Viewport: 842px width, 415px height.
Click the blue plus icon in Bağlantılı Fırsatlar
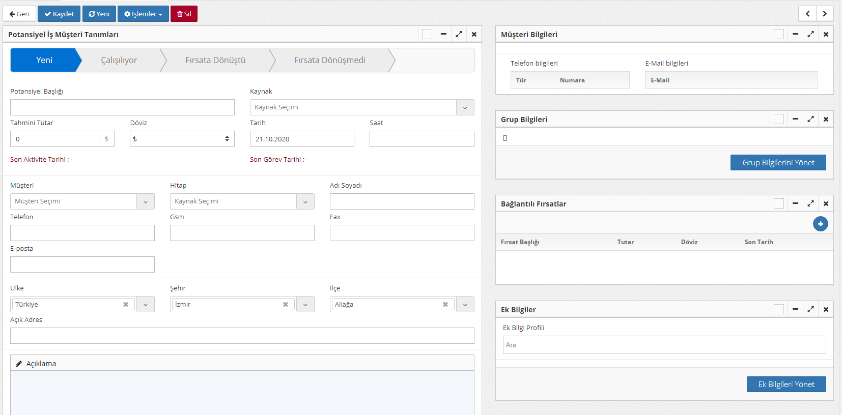point(820,224)
